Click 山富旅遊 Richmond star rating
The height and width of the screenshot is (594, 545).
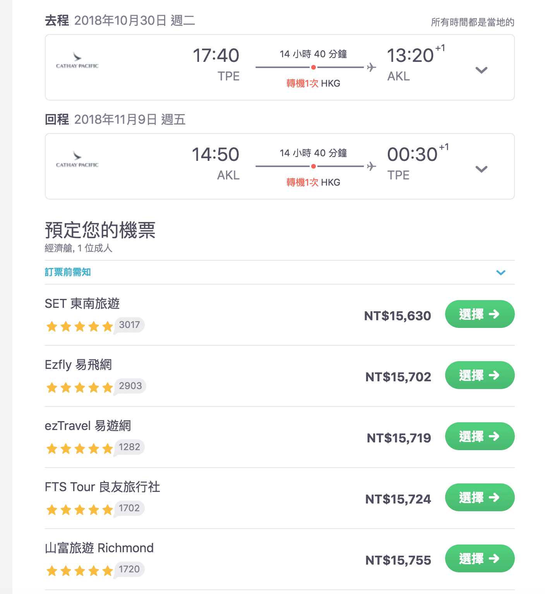coord(79,571)
